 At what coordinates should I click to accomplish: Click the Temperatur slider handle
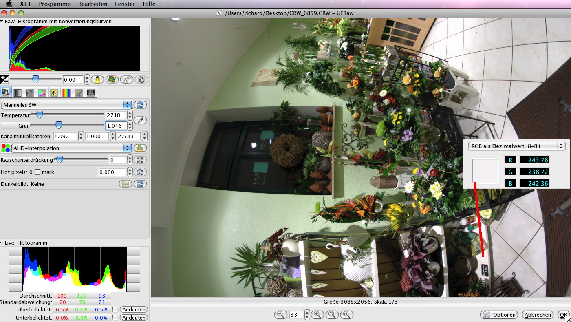pos(40,115)
